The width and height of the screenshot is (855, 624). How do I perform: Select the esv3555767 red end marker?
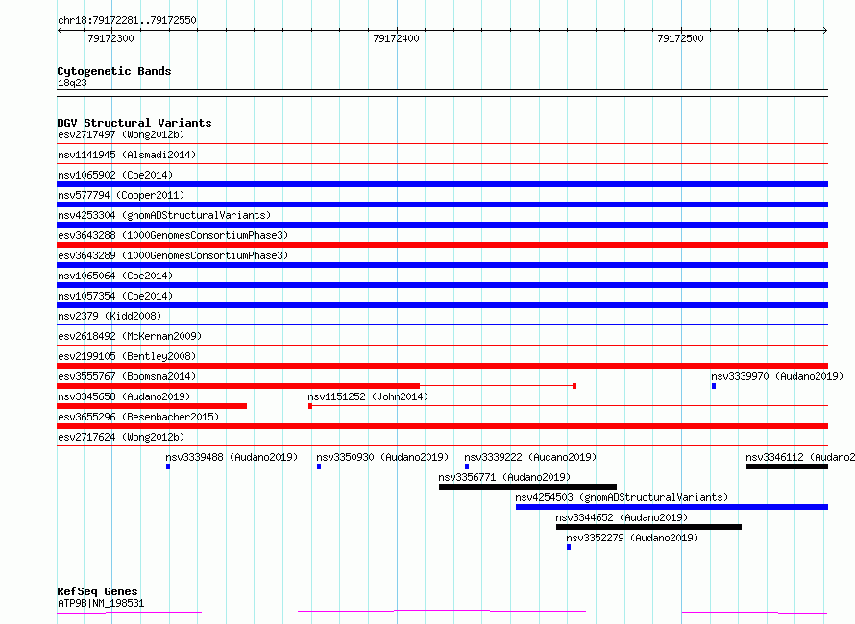click(574, 386)
